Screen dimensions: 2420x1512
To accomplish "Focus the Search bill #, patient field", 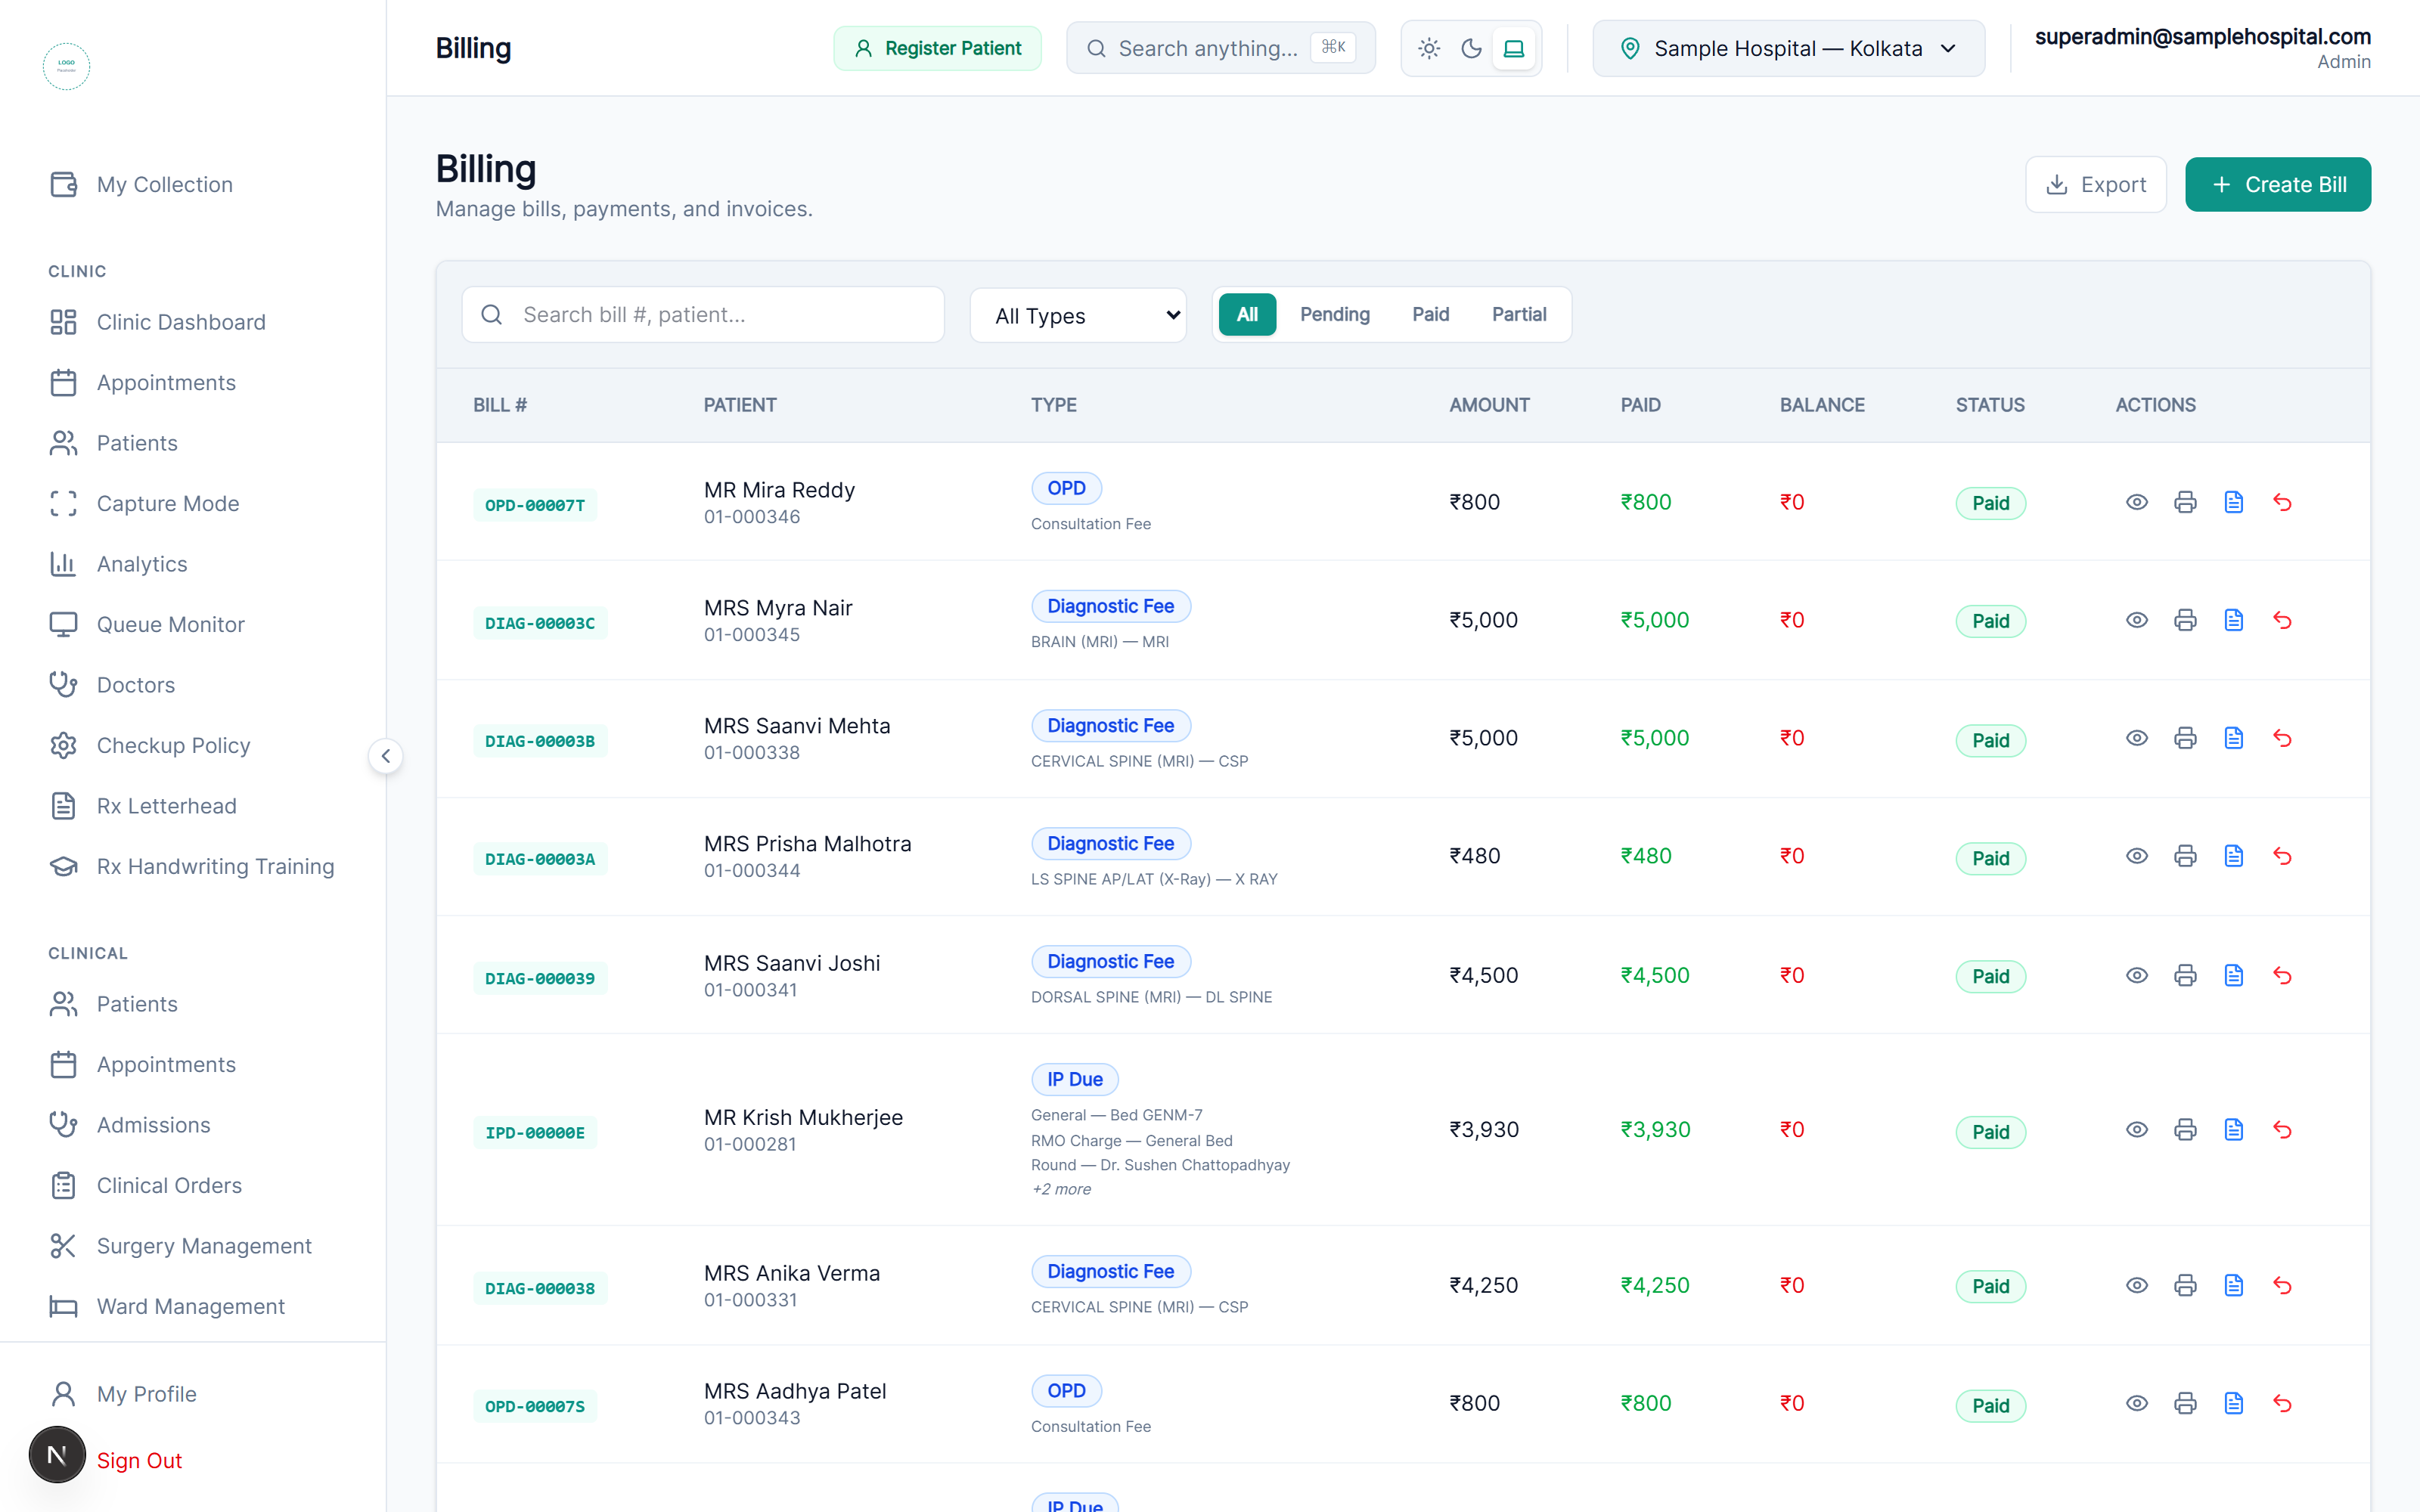I will pos(703,315).
